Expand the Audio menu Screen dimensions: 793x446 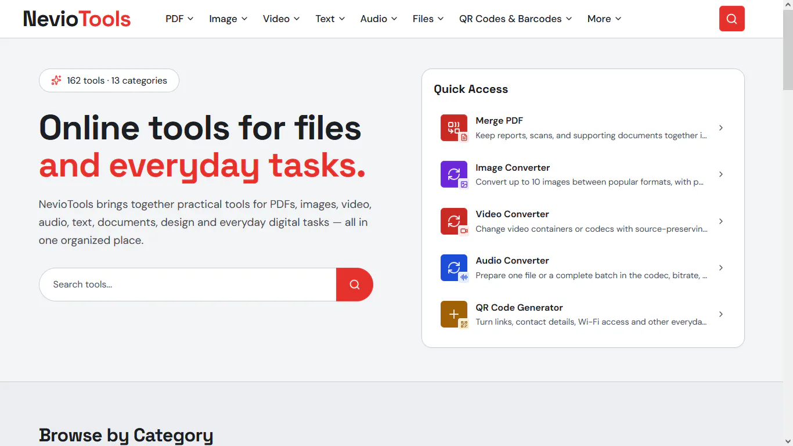point(379,19)
